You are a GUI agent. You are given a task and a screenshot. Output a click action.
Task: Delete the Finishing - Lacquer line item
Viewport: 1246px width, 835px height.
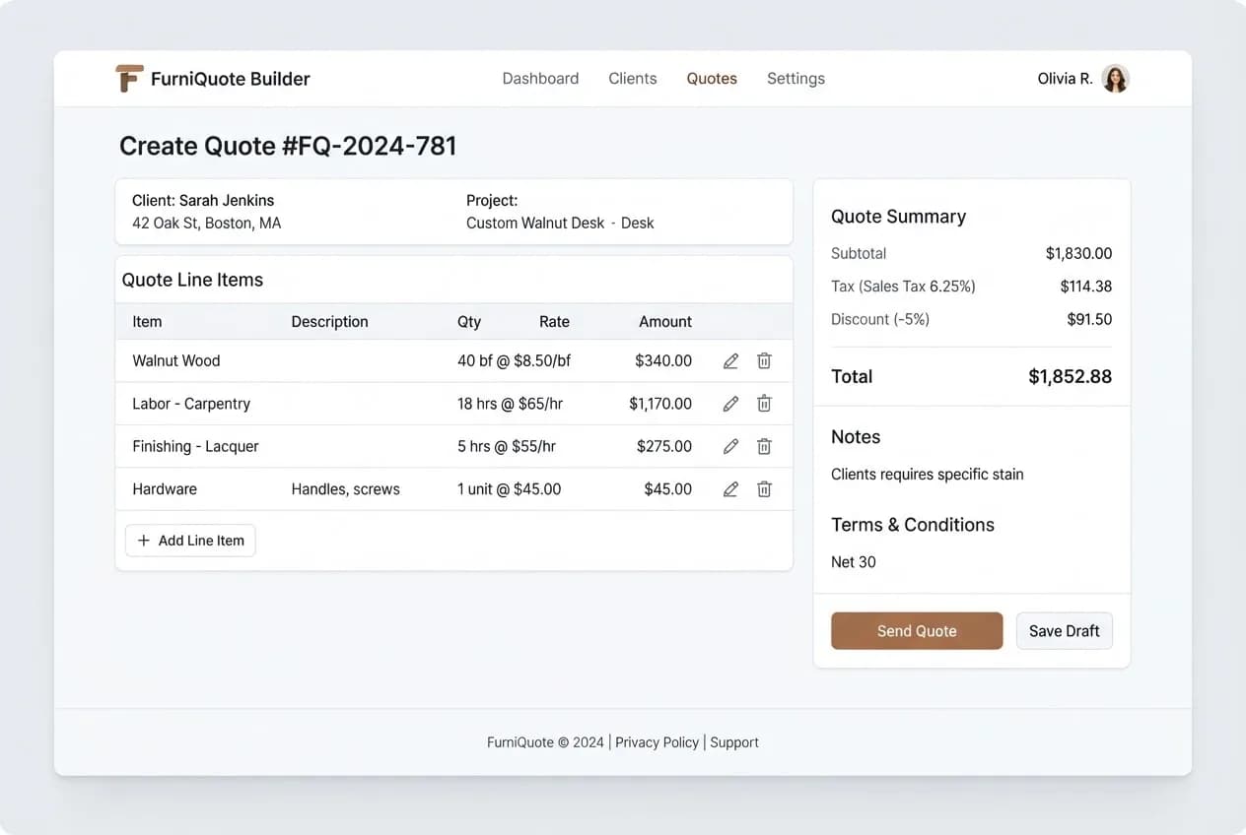pos(764,446)
